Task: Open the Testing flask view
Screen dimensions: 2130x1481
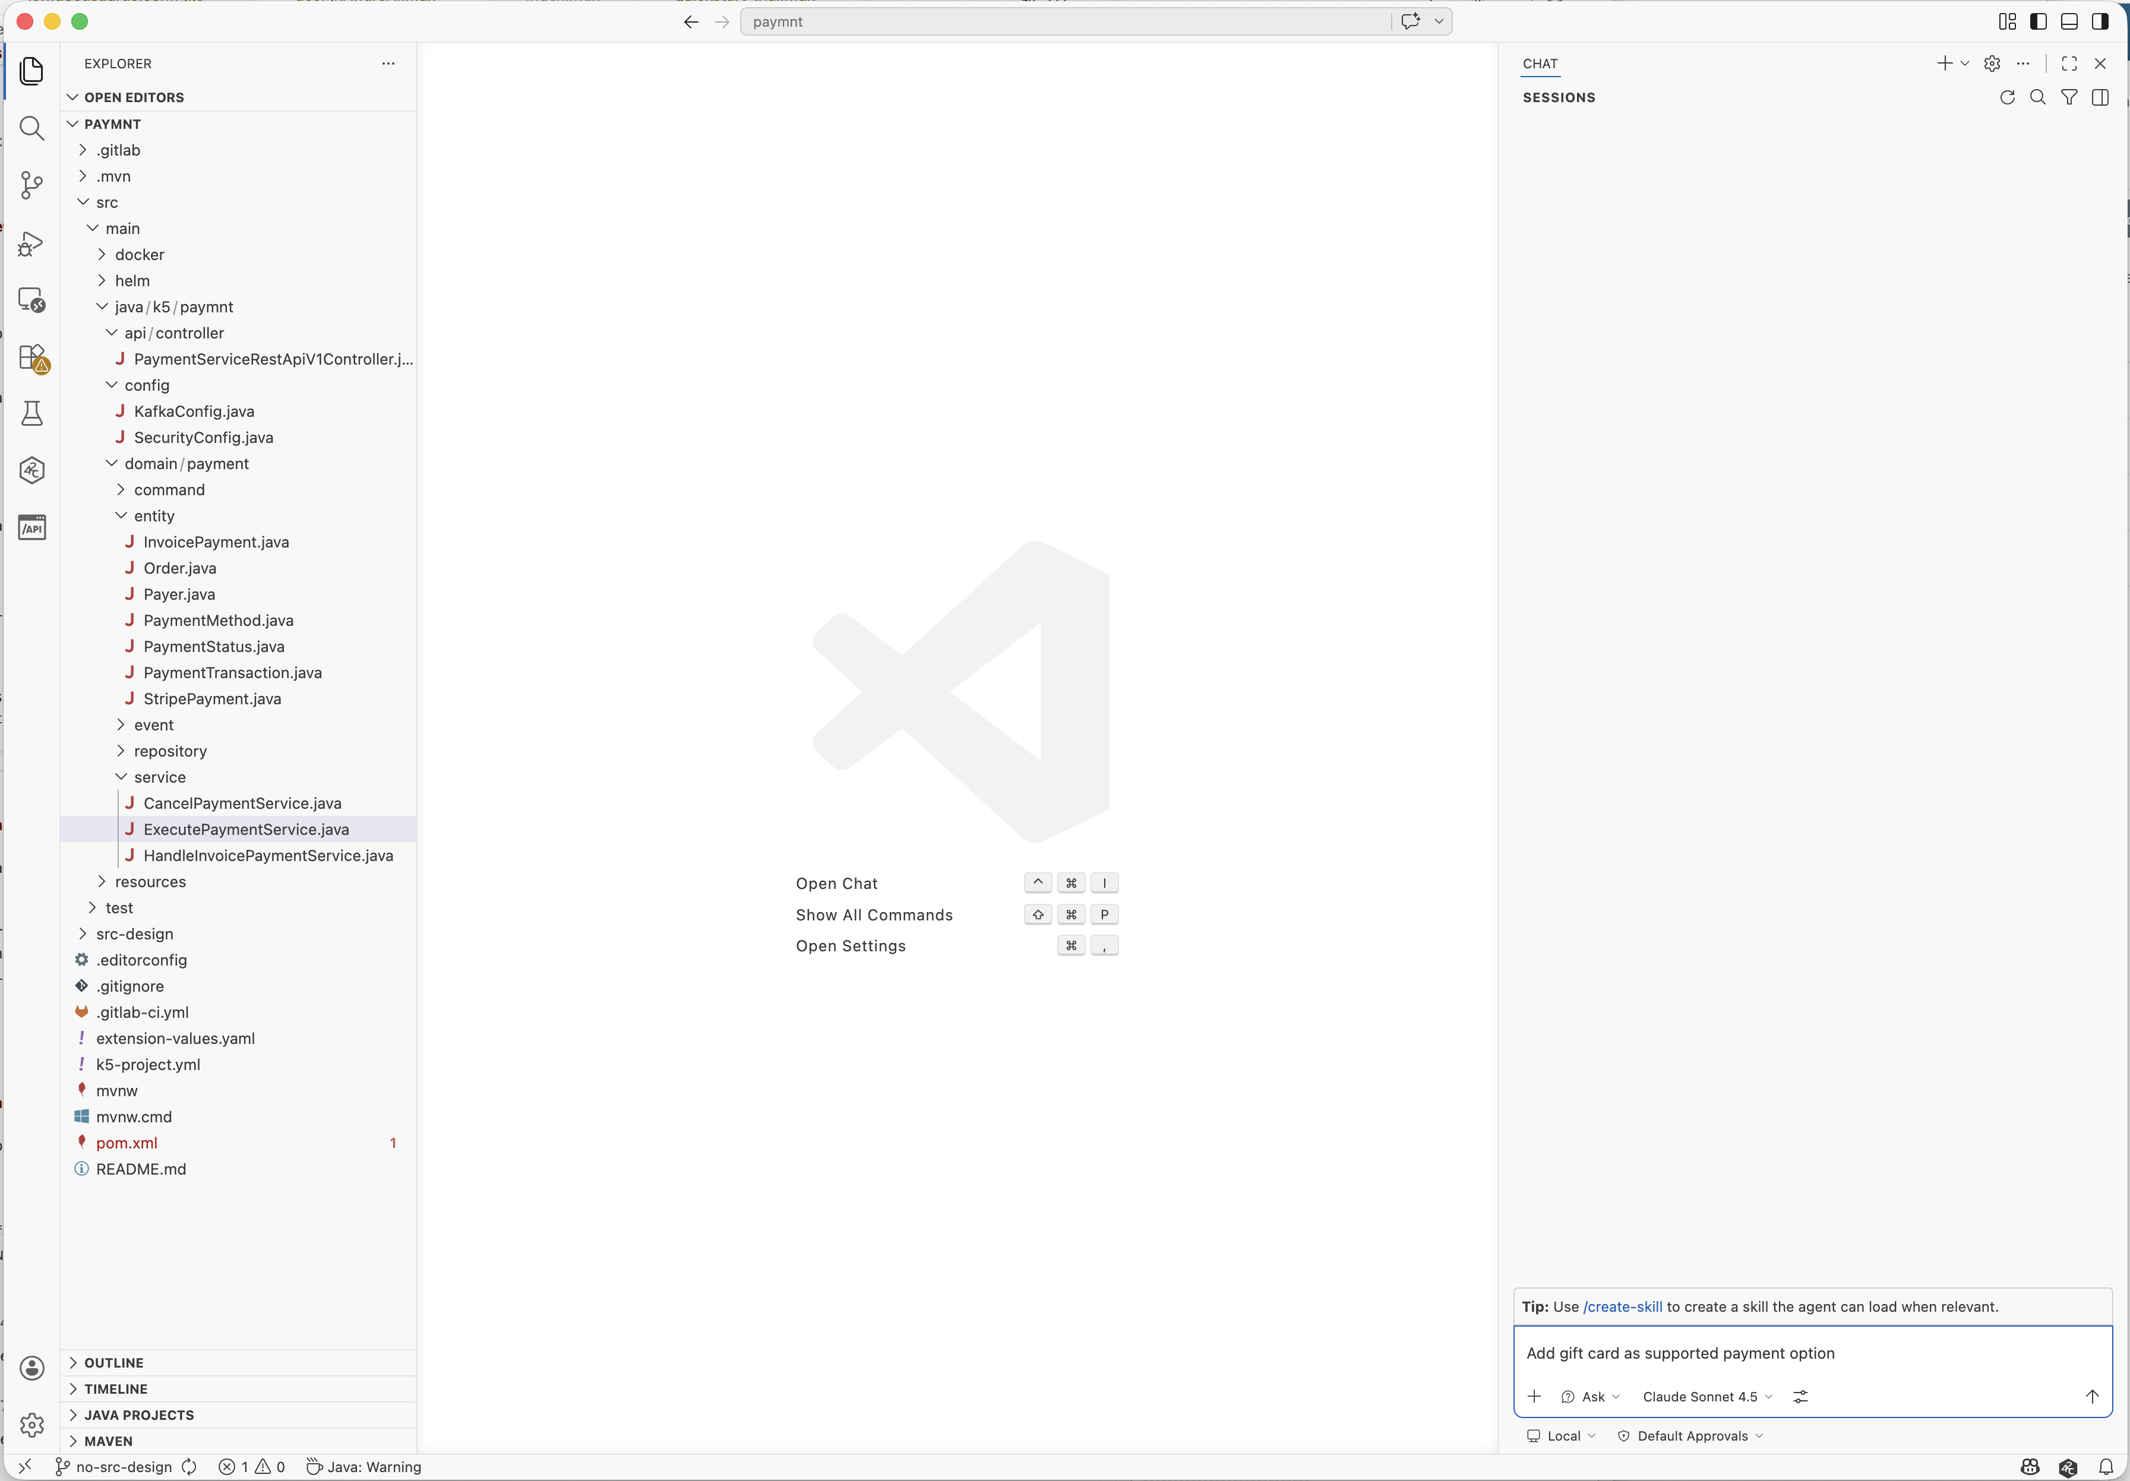Action: pyautogui.click(x=31, y=414)
